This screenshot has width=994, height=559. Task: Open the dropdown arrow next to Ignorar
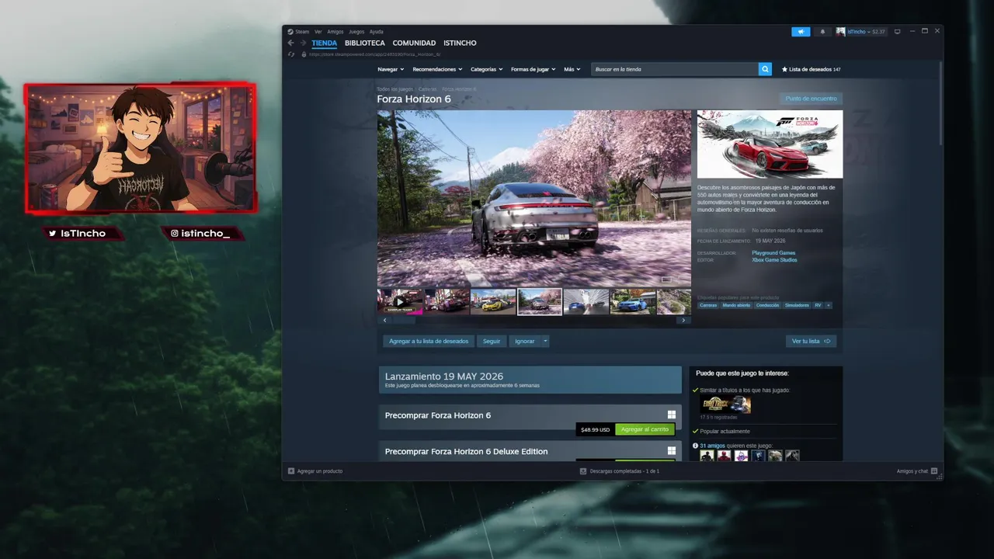545,341
